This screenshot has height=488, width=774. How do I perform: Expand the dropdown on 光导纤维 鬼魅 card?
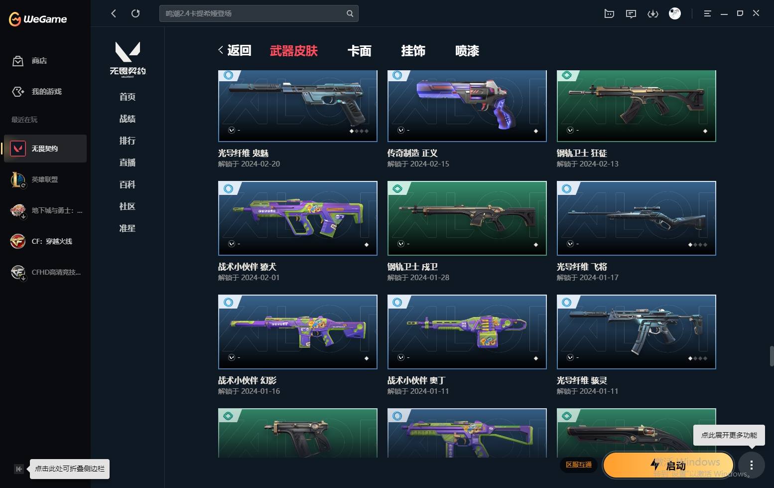pos(232,130)
